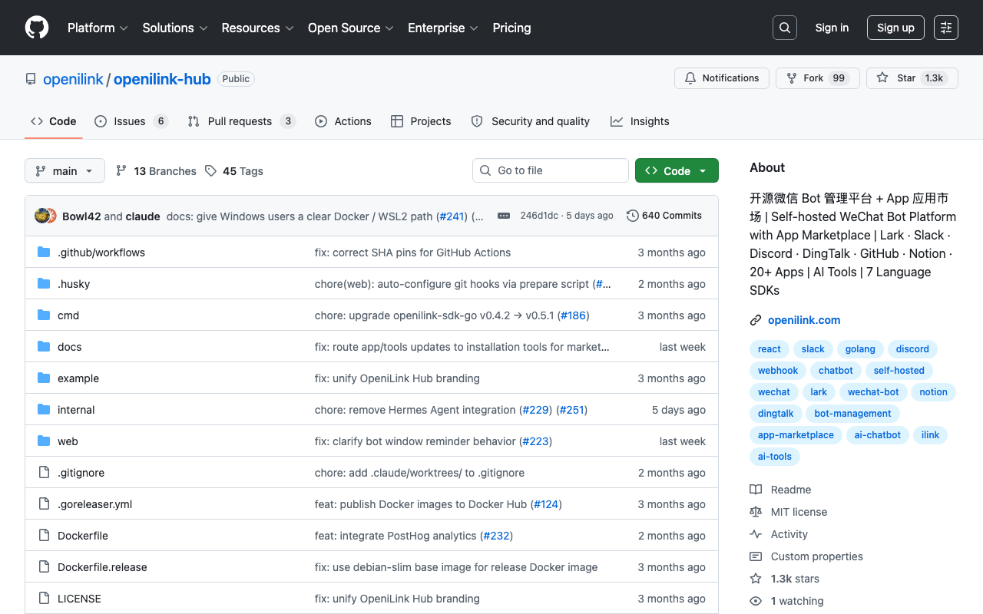
Task: Expand the green Code dropdown button
Action: 677,170
